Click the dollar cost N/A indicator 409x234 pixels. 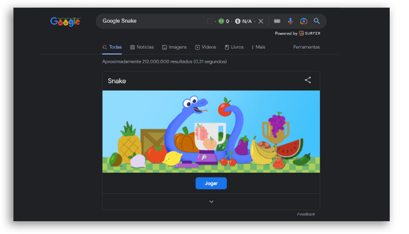[x=244, y=21]
